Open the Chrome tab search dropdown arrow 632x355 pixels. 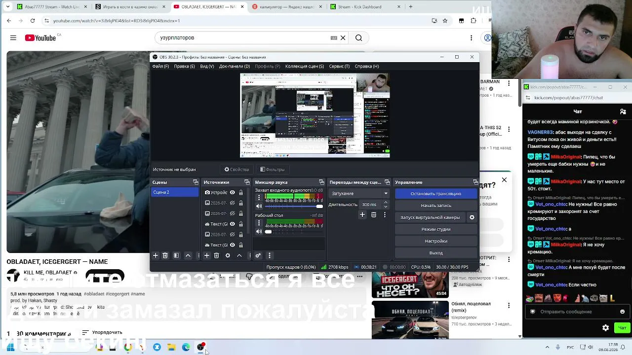tap(7, 7)
